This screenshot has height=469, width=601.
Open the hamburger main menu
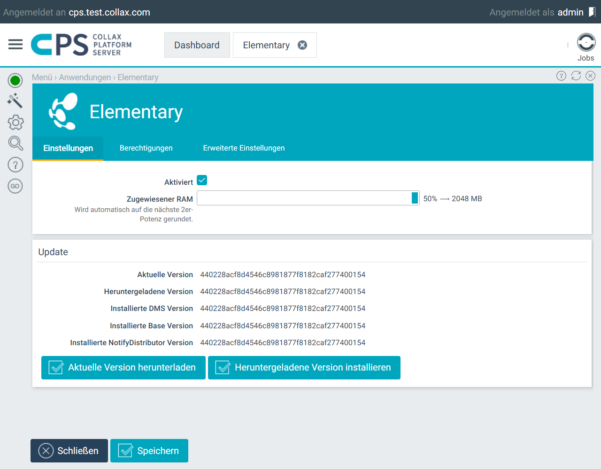pos(15,45)
